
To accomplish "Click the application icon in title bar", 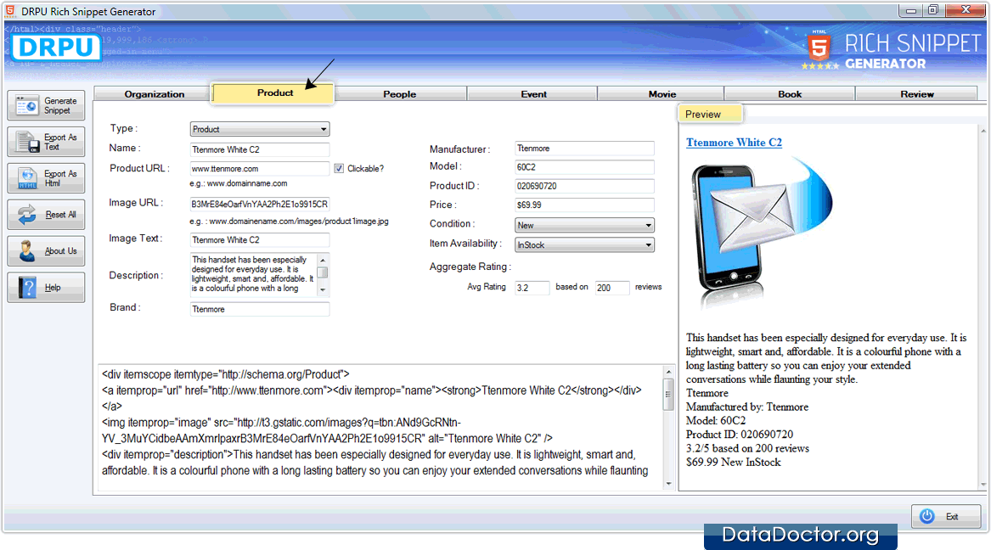I will coord(10,11).
